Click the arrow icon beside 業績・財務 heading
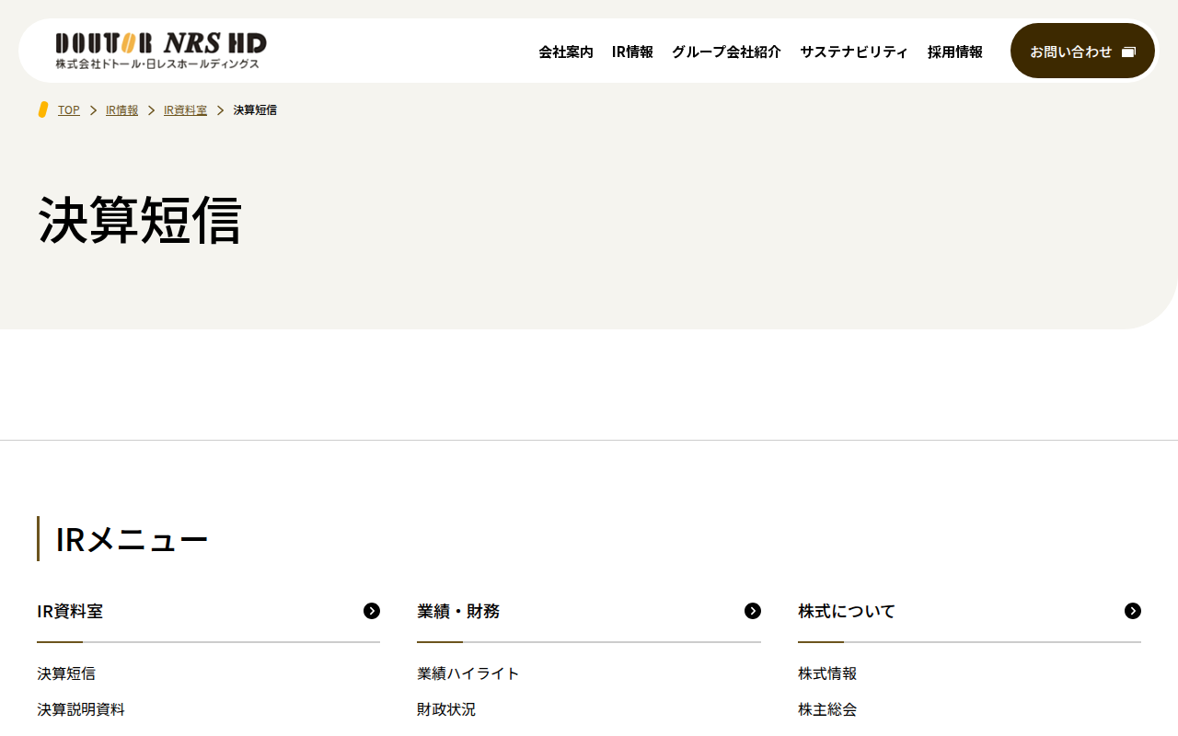This screenshot has height=736, width=1178. 753,611
